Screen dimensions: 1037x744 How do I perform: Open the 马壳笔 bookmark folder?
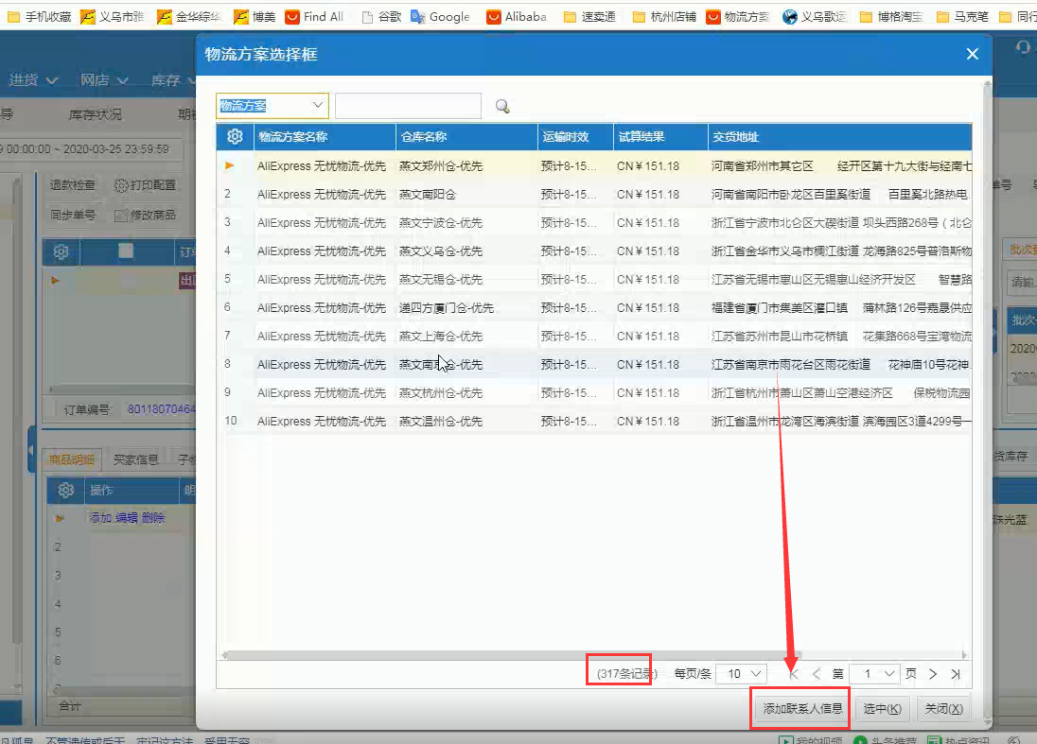click(963, 16)
